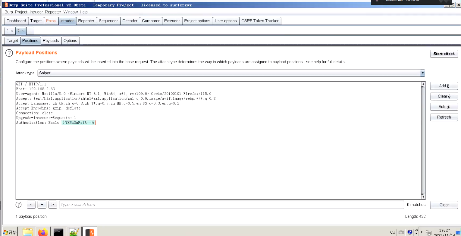The height and width of the screenshot is (236, 461).
Task: Click the Clear search button
Action: click(444, 205)
